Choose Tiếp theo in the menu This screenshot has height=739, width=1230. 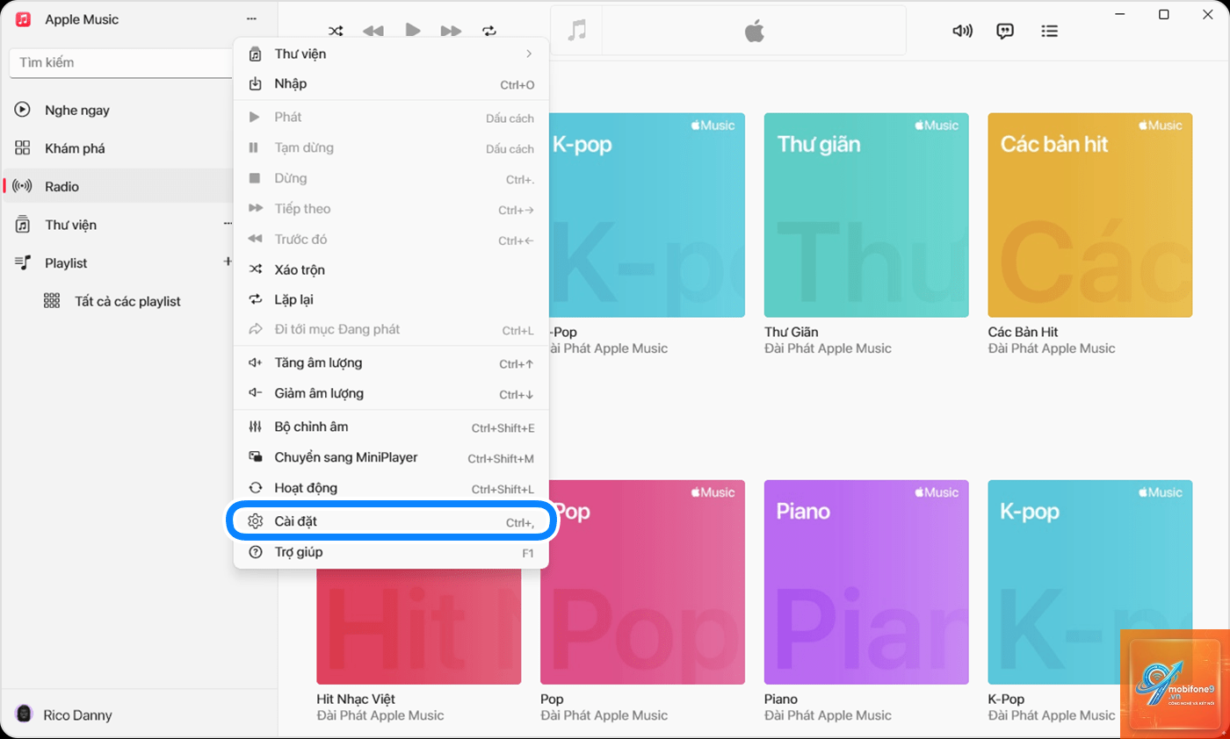[391, 209]
